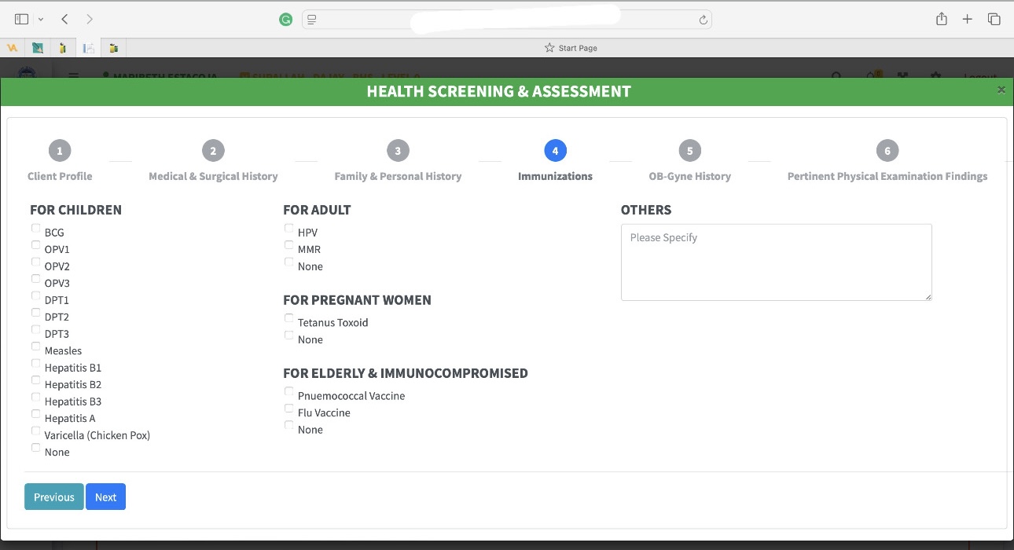Screen dimensions: 1014x550
Task: Check the DPT3 checkbox
Action: [35, 329]
